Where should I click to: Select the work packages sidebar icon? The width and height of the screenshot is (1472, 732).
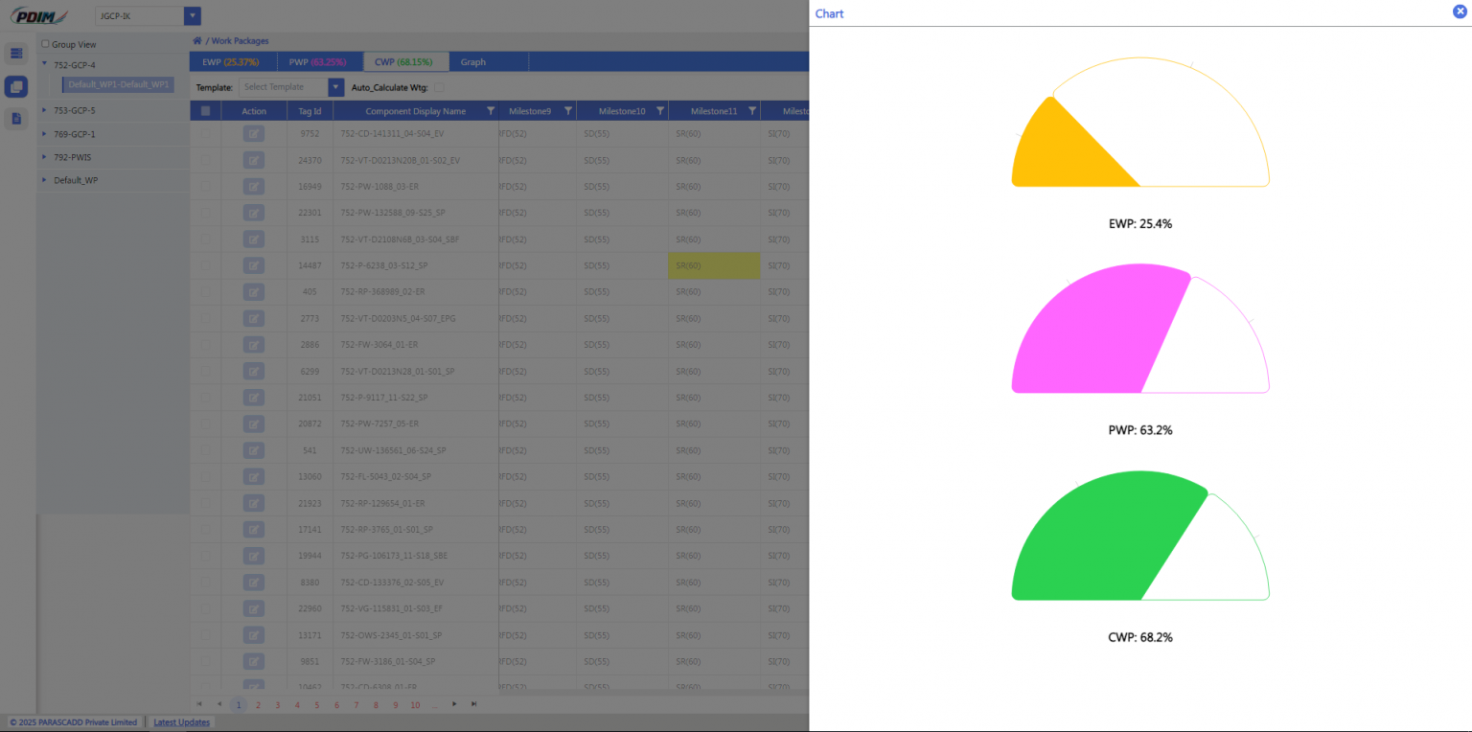(x=16, y=87)
